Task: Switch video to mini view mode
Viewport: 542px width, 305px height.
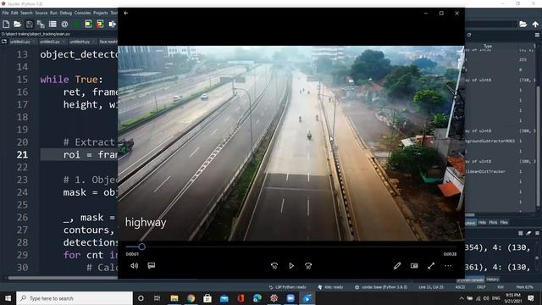Action: point(414,265)
